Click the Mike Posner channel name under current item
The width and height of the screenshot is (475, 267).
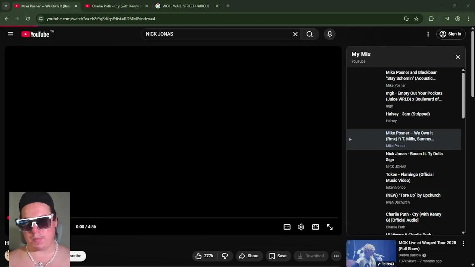[396, 146]
